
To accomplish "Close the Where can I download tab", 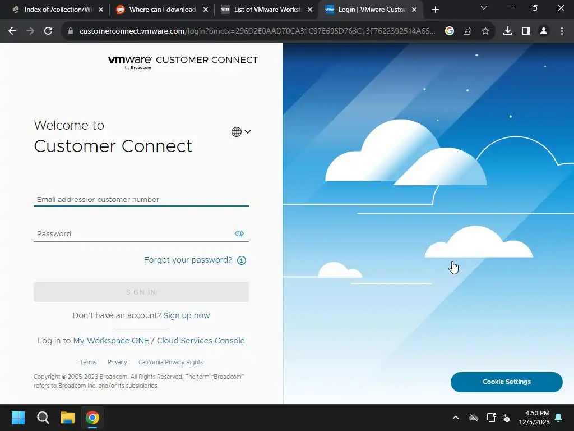I will [x=206, y=10].
